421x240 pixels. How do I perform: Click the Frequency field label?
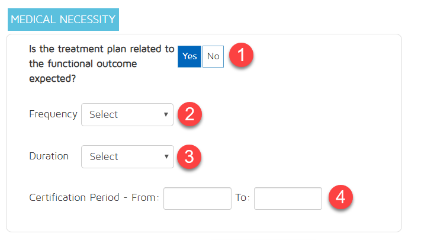click(x=53, y=114)
